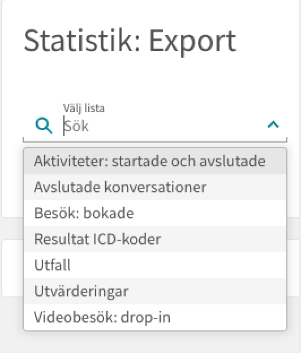Choose the highlighted first export list option
301x353 pixels.
(155, 161)
